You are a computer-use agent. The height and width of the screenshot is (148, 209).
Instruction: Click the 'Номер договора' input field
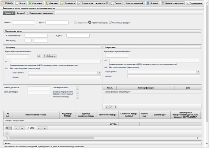[38, 88]
